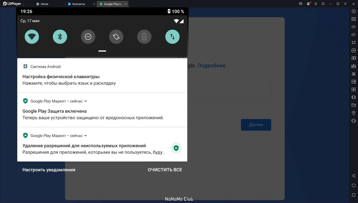Toggle the Wi-Fi quick setting

click(x=32, y=37)
